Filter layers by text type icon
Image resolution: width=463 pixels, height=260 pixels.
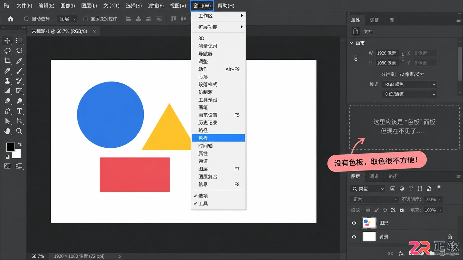411,189
